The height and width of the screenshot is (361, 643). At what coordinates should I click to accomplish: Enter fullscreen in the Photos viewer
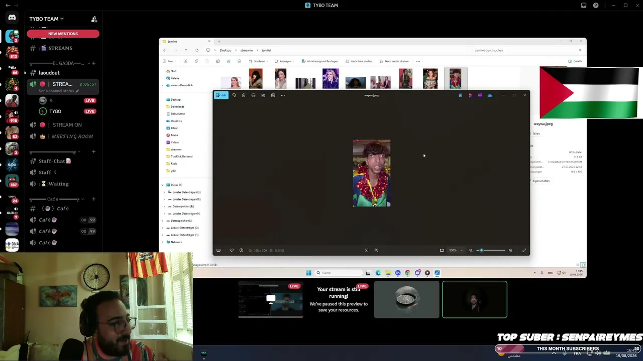coord(524,250)
